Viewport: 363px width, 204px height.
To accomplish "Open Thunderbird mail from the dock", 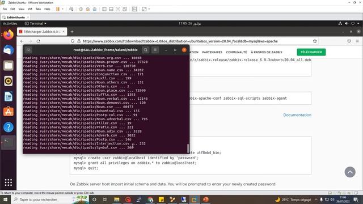I will click(x=9, y=50).
